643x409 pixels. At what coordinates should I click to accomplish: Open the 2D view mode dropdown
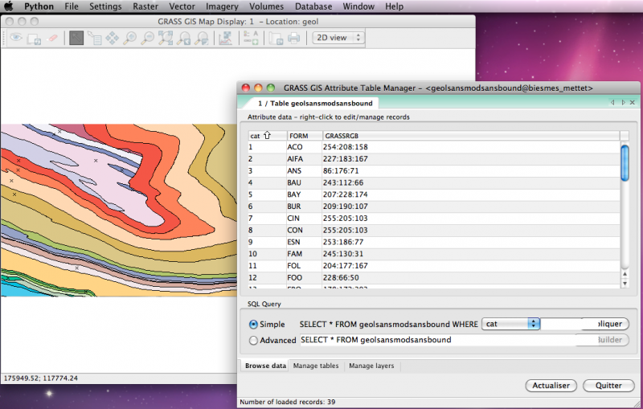[x=338, y=38]
